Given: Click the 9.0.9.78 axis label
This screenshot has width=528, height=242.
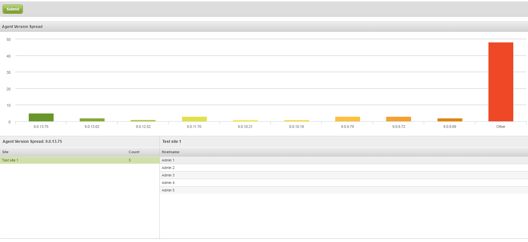Looking at the screenshot, I should coord(348,127).
